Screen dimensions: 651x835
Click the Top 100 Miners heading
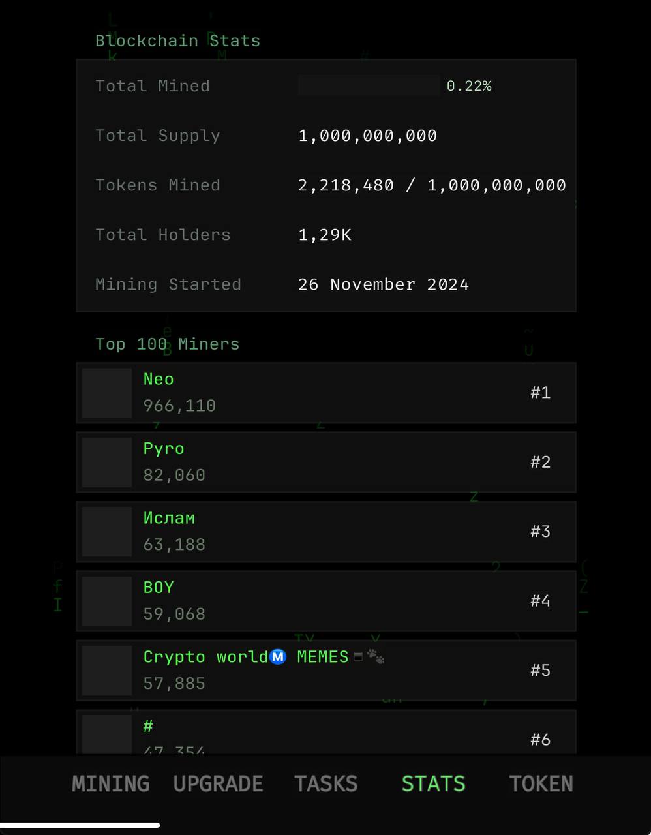pyautogui.click(x=168, y=344)
